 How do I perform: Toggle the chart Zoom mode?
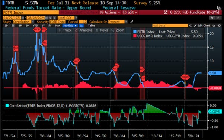pyautogui.click(x=118, y=30)
